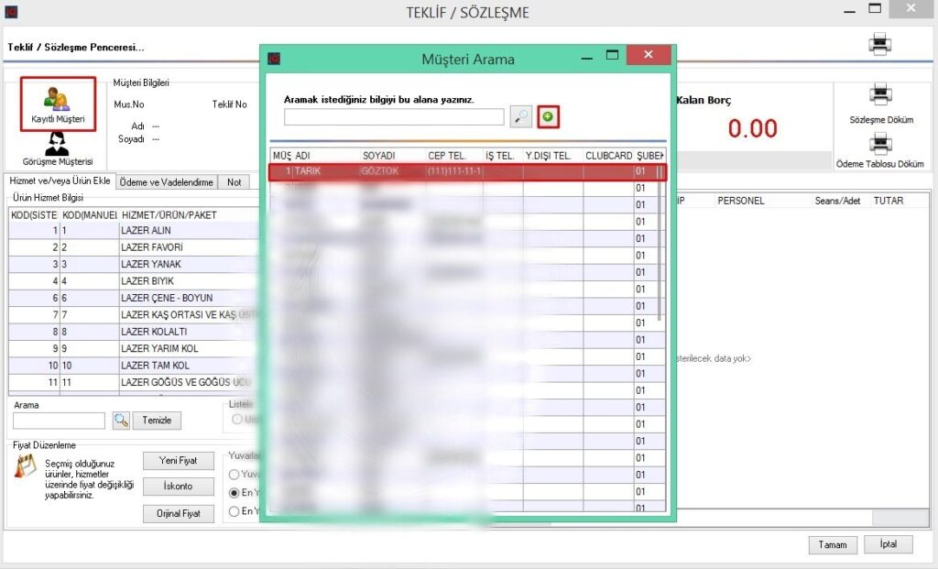Open the Not tab
This screenshot has width=938, height=569.
(234, 182)
